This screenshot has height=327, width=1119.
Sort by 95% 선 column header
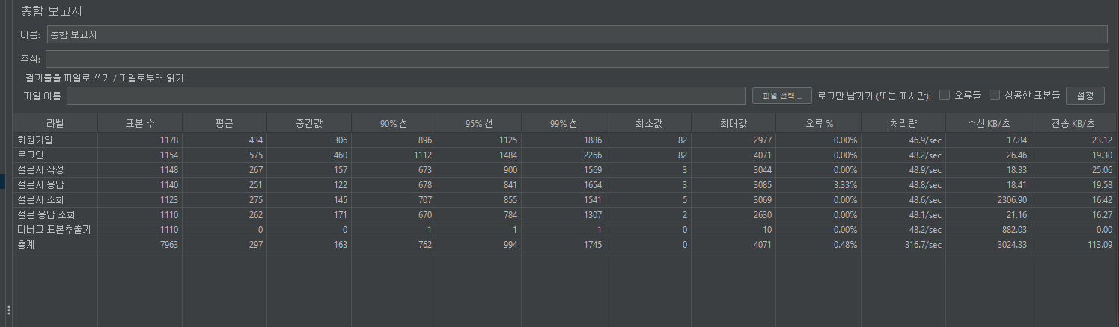pyautogui.click(x=478, y=123)
